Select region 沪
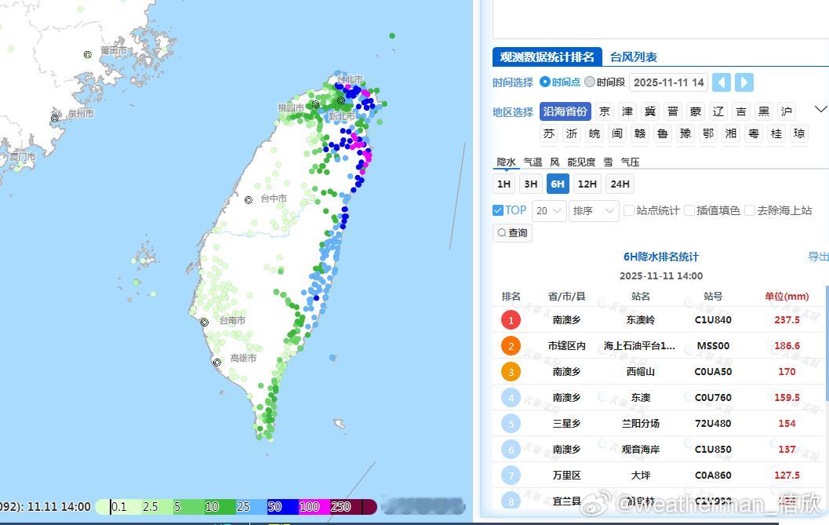The image size is (829, 525). [787, 111]
